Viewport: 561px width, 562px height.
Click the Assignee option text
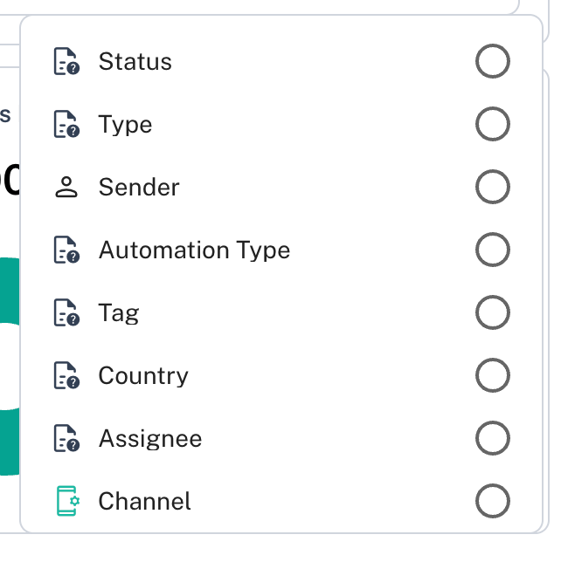coord(150,439)
